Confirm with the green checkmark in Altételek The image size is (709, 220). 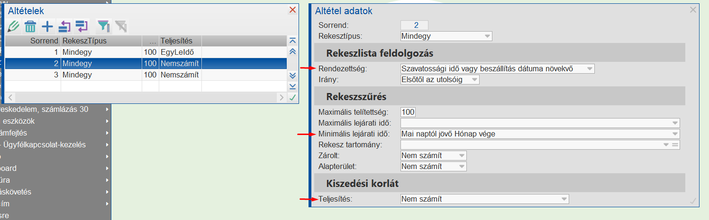(292, 98)
